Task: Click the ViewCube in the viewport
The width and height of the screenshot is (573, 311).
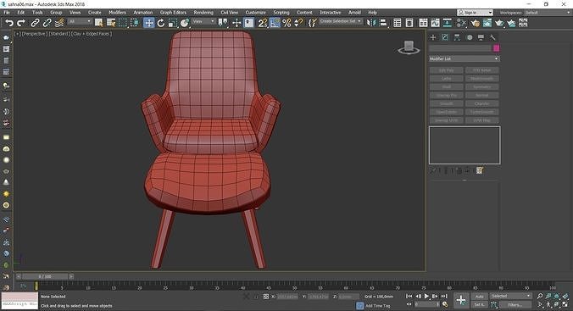Action: coord(409,47)
